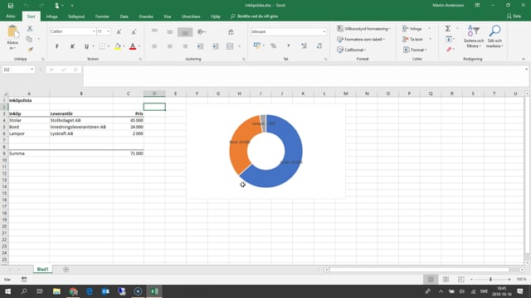Switch to the Visa ribbon tab
The width and height of the screenshot is (531, 298).
[x=168, y=17]
